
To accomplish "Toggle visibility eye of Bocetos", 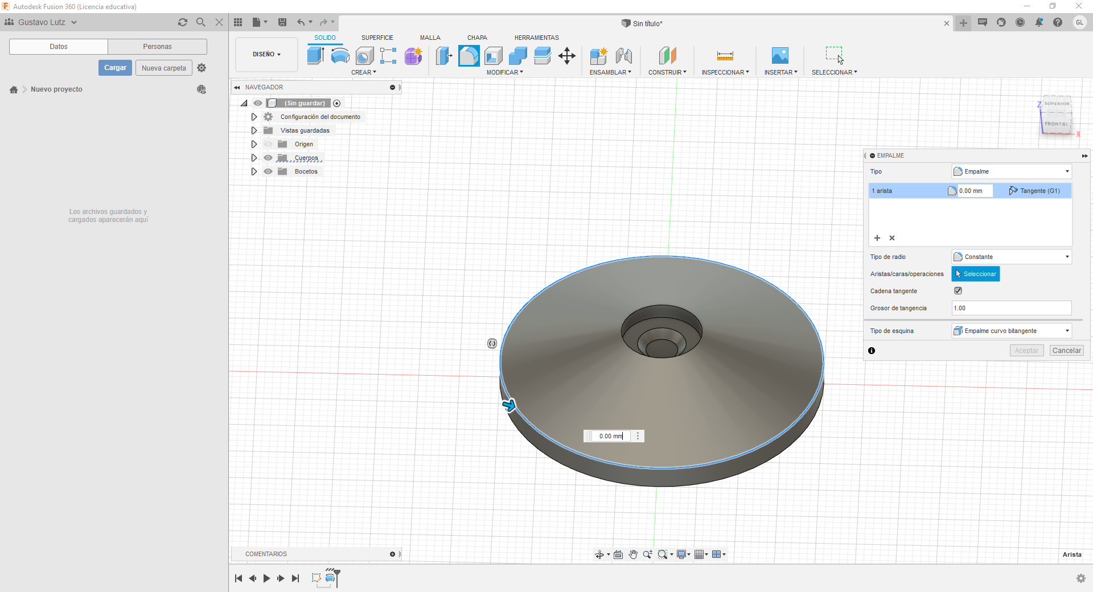I will click(x=268, y=171).
